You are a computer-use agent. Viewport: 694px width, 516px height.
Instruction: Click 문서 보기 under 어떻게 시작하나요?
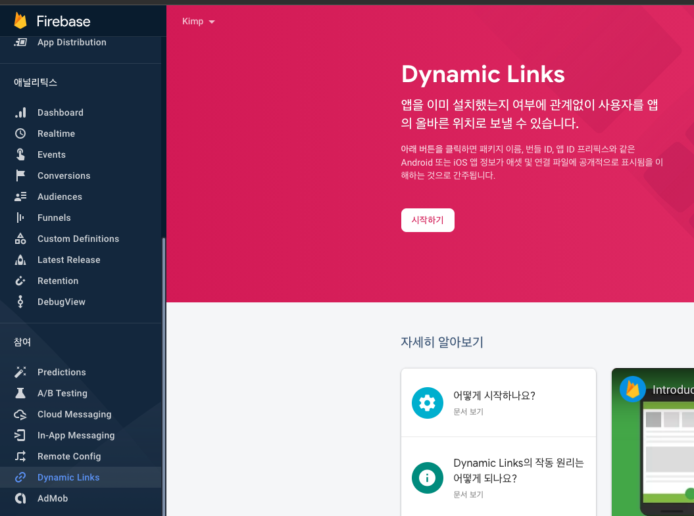click(468, 411)
